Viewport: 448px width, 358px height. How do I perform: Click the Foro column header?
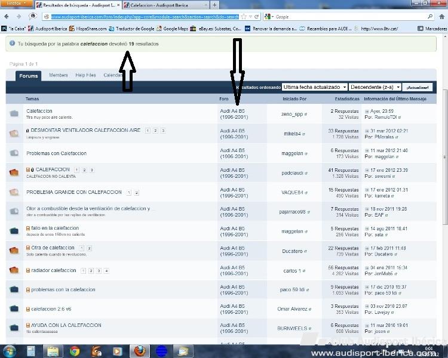(x=224, y=99)
